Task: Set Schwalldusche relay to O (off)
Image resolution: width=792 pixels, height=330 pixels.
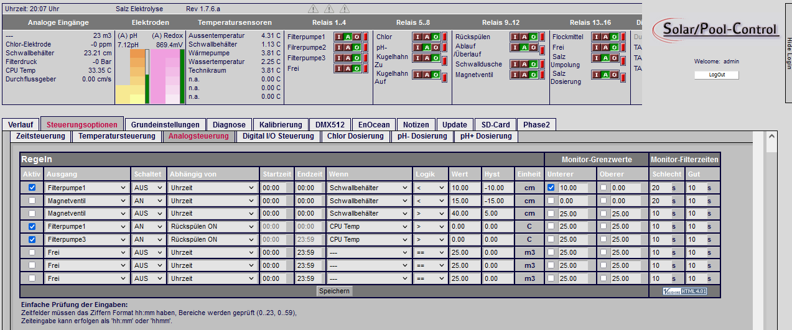Action: [x=533, y=64]
